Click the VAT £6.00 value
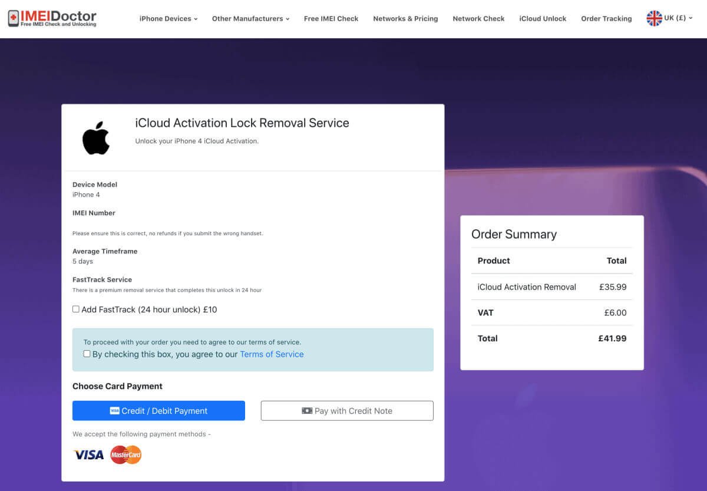Viewport: 707px width, 491px height. click(x=615, y=313)
